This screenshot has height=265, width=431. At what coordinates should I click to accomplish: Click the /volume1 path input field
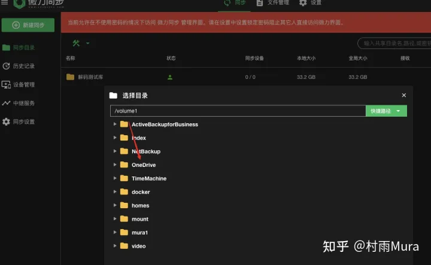pos(238,111)
